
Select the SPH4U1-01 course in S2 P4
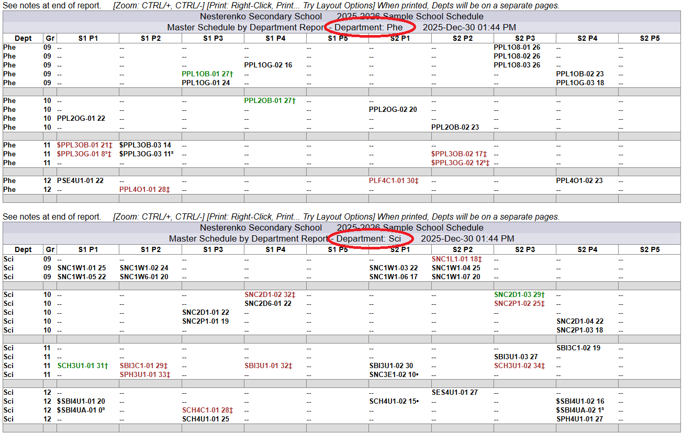(579, 419)
